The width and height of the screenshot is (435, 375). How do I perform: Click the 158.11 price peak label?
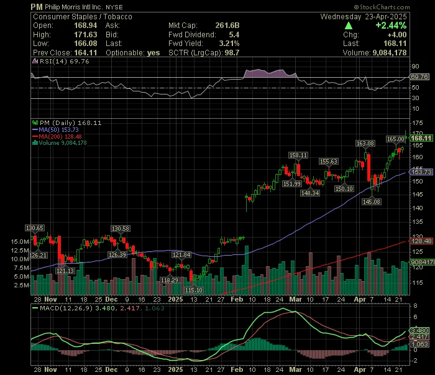click(x=298, y=155)
